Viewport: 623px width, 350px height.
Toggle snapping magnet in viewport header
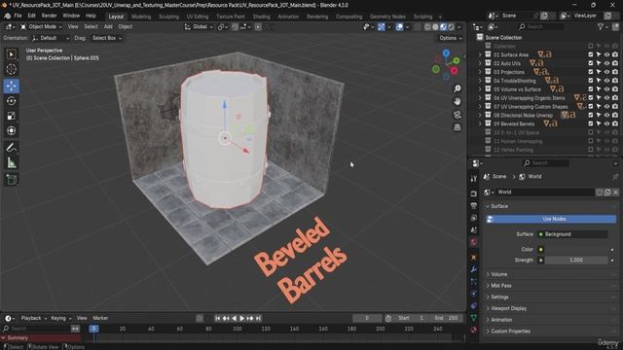point(236,26)
